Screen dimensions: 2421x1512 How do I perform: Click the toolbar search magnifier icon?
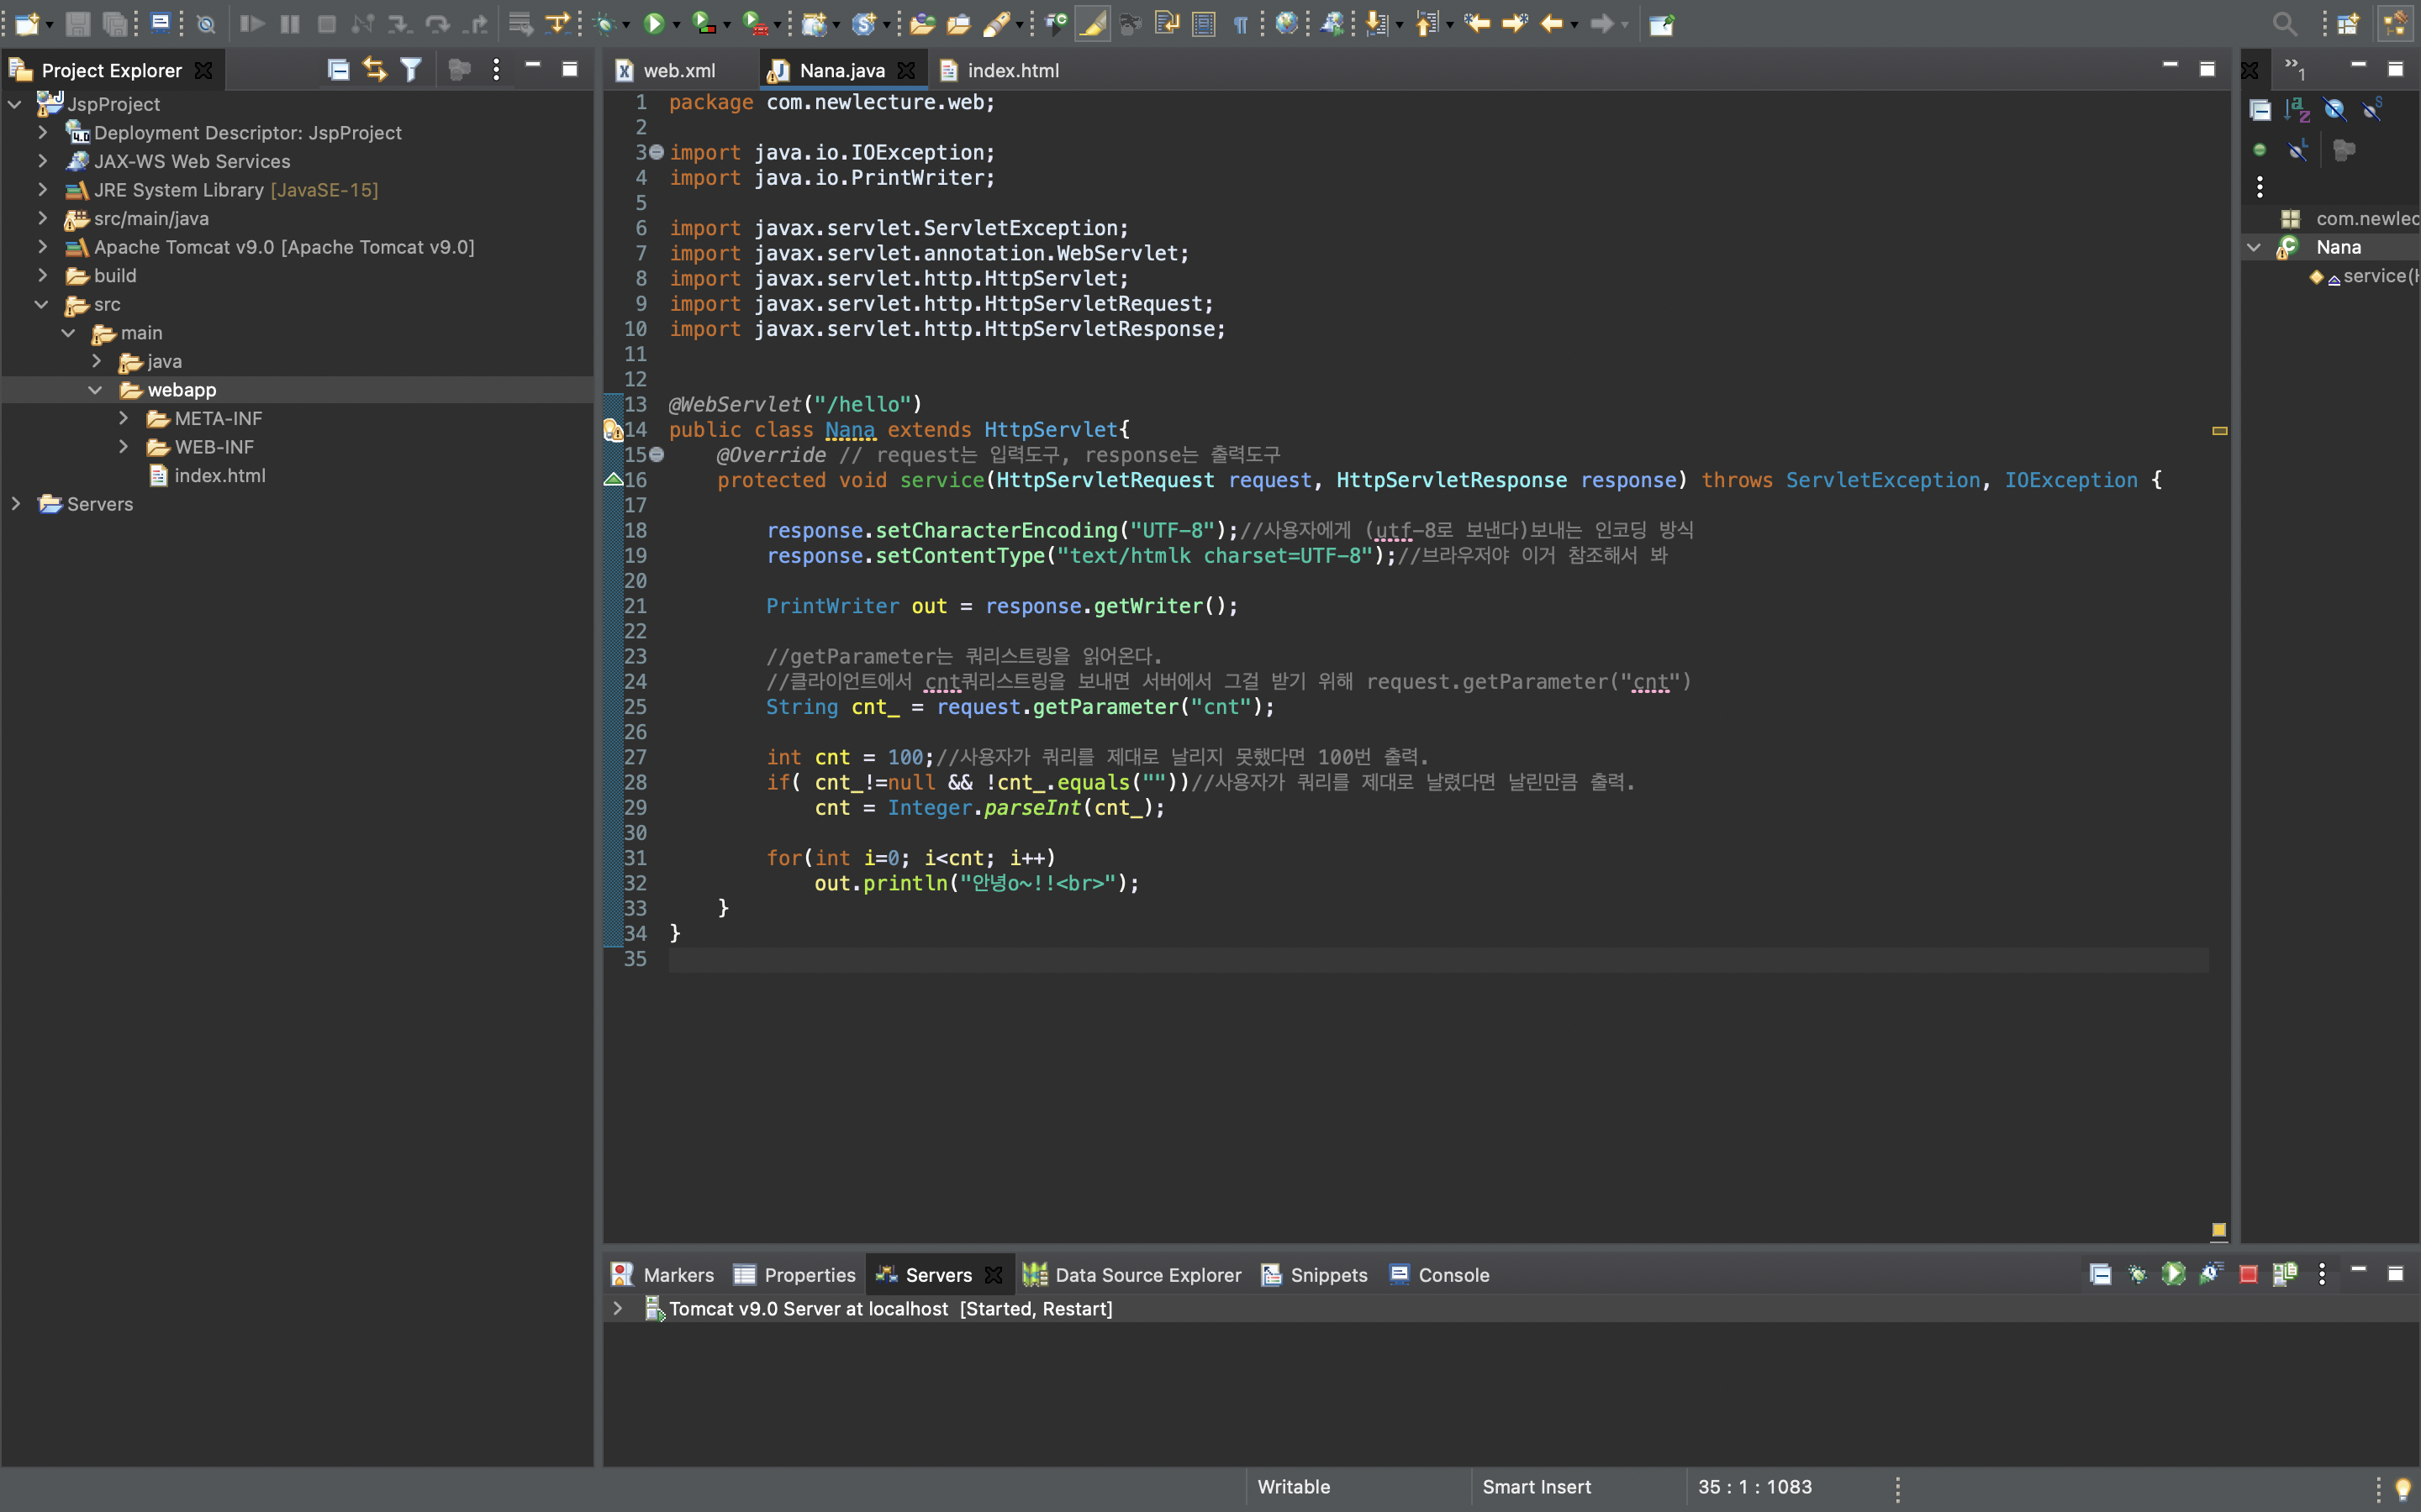2284,24
